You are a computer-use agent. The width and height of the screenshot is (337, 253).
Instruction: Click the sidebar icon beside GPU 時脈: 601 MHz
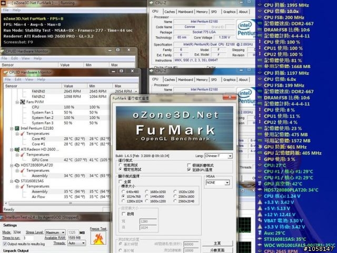point(260,147)
